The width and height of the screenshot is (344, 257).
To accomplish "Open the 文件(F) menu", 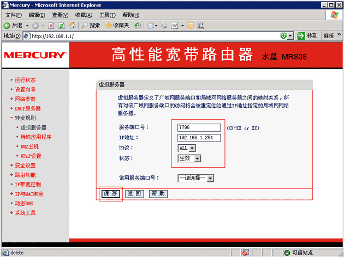I will coord(14,15).
